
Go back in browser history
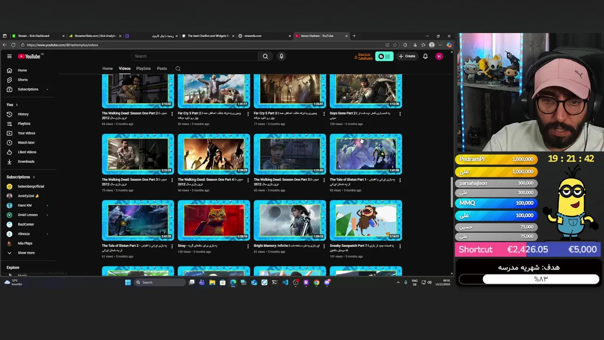click(4, 45)
